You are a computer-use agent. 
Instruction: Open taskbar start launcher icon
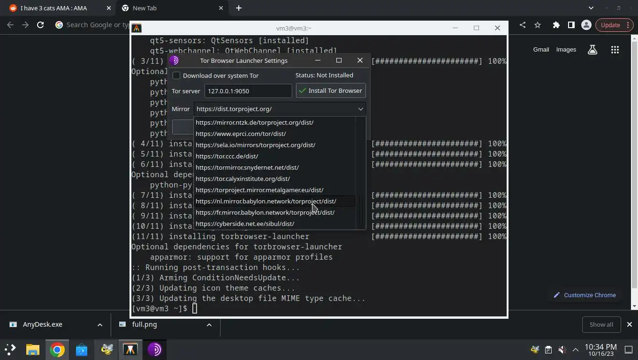[x=10, y=349]
